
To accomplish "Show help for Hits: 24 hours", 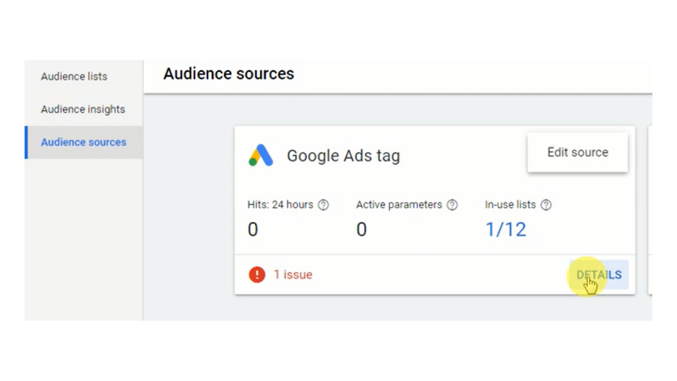I will coord(323,205).
